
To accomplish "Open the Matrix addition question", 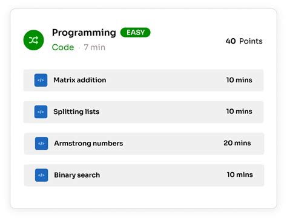I will 80,80.
